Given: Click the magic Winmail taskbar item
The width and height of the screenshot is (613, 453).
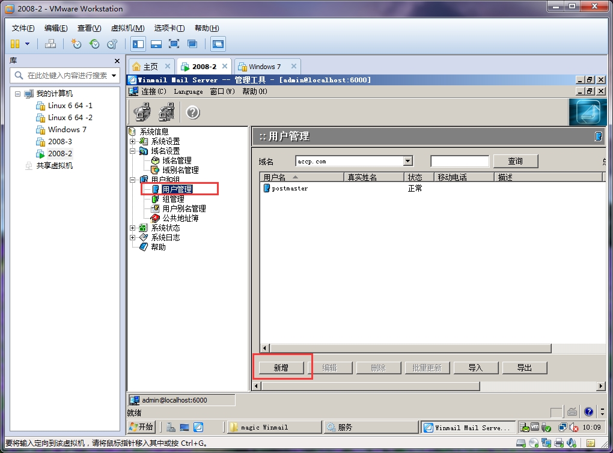Looking at the screenshot, I should click(275, 427).
